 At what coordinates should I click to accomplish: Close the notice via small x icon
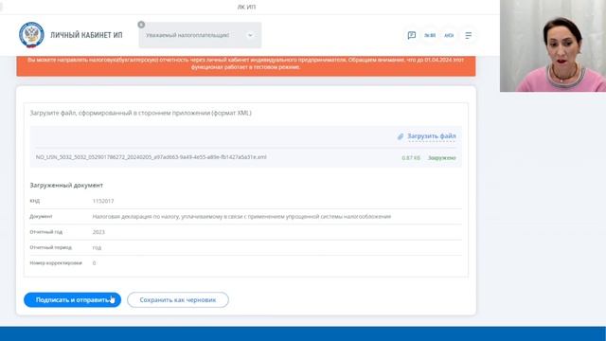141,25
